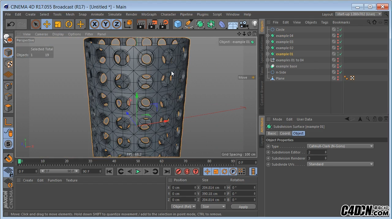Select the Pen spline tool
Image resolution: width=392 pixels, height=219 pixels.
pyautogui.click(x=189, y=24)
